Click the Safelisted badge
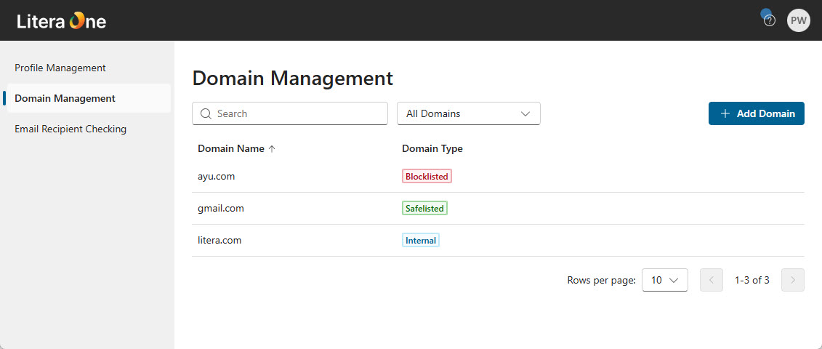 424,209
